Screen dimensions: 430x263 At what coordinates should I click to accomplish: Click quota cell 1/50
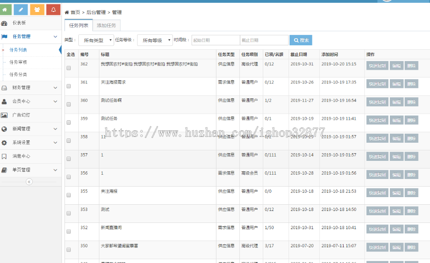(x=269, y=228)
